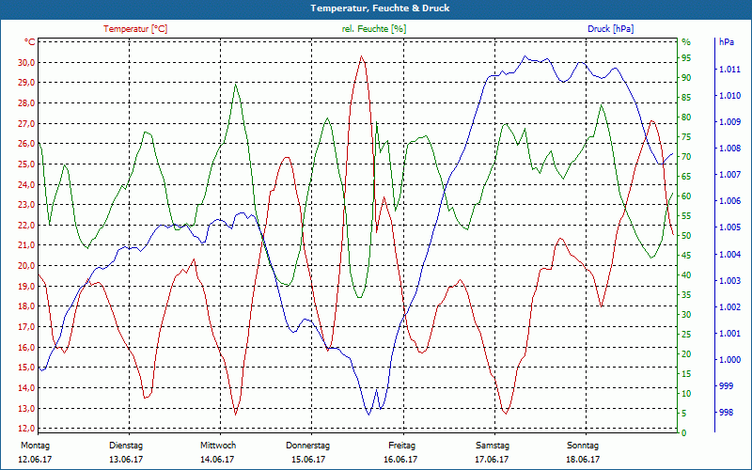Click the 'Mittwoch' day label

point(218,446)
